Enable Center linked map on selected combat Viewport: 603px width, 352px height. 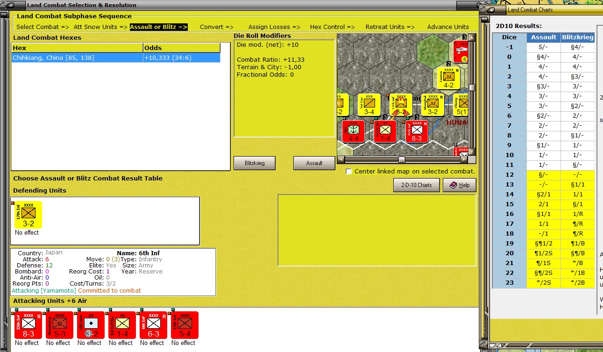point(348,172)
